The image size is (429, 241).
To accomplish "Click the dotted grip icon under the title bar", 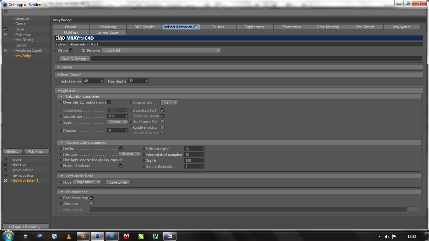I will click(x=6, y=12).
